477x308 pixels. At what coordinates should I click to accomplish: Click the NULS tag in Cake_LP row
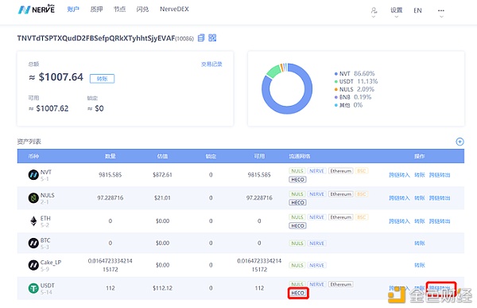point(297,265)
